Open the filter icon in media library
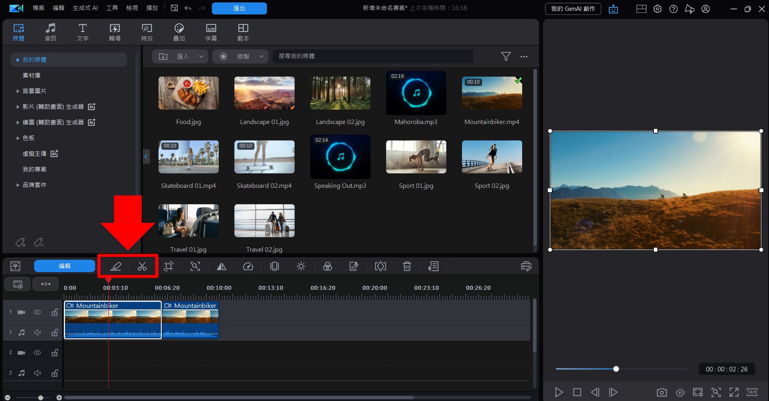This screenshot has width=769, height=401. coord(506,57)
